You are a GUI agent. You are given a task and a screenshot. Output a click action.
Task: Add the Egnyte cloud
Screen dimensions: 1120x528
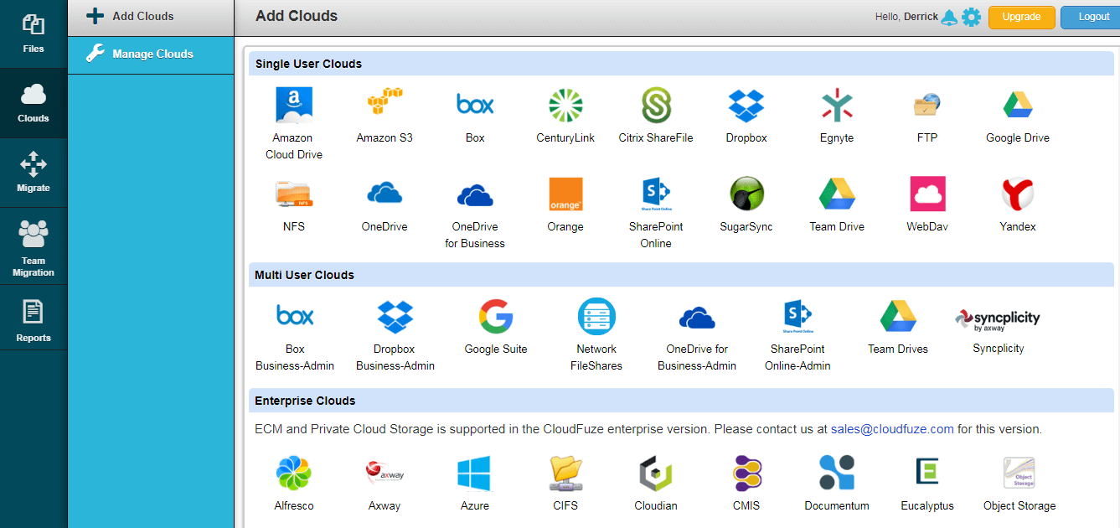[837, 106]
